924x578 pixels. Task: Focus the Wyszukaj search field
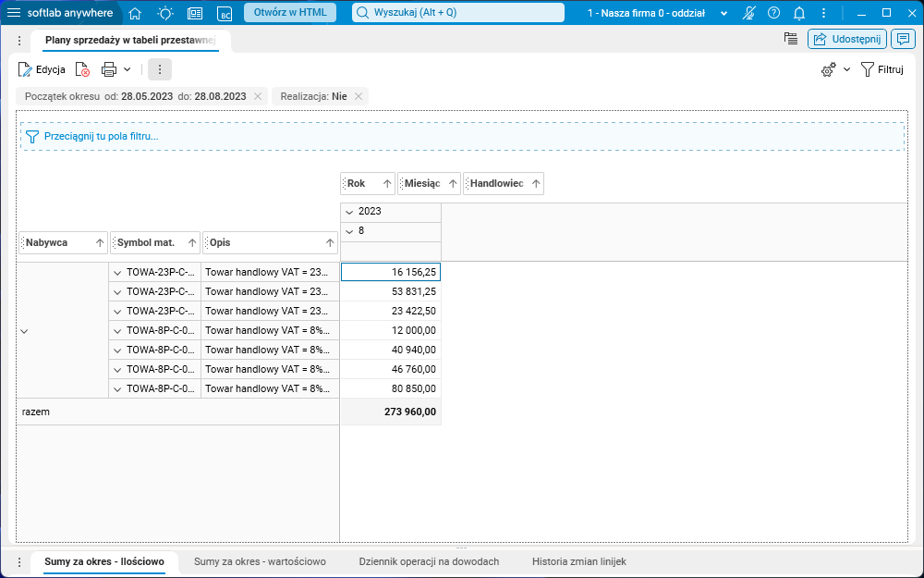pyautogui.click(x=458, y=12)
